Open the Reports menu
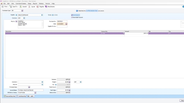 tap(35, 4)
